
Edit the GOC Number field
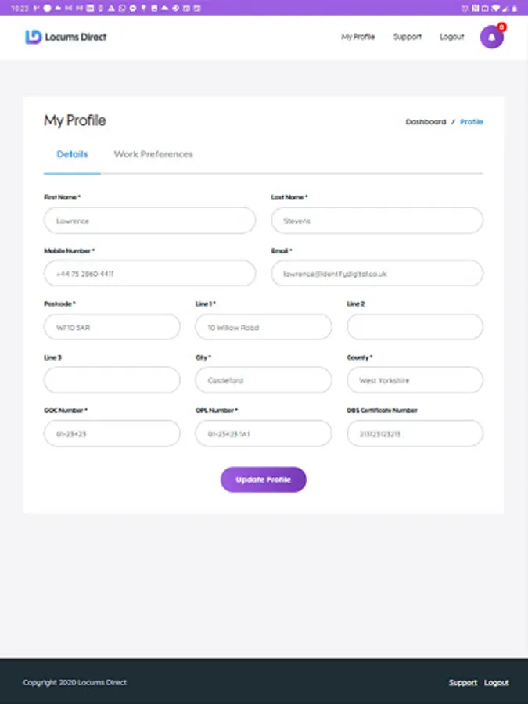pos(112,433)
